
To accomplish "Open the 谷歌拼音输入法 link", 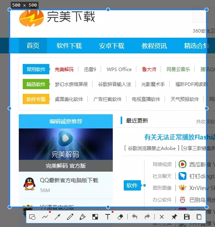I will click(114, 84).
